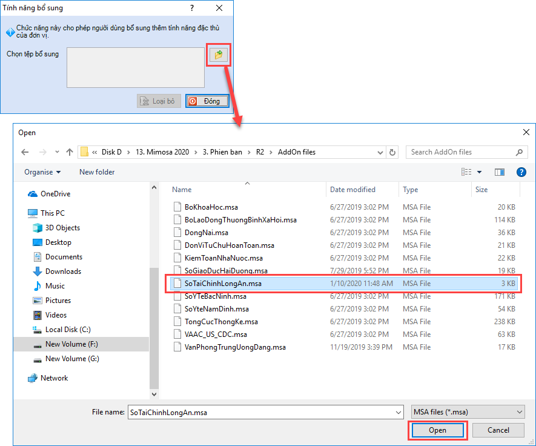536x446 pixels.
Task: Open help in the Open dialog
Action: click(x=521, y=172)
